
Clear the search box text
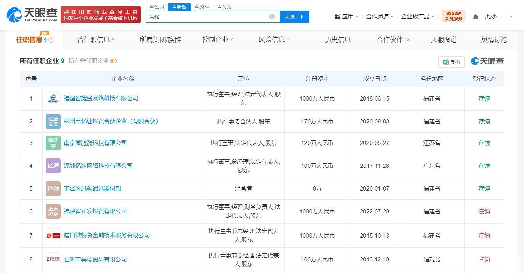click(x=272, y=17)
